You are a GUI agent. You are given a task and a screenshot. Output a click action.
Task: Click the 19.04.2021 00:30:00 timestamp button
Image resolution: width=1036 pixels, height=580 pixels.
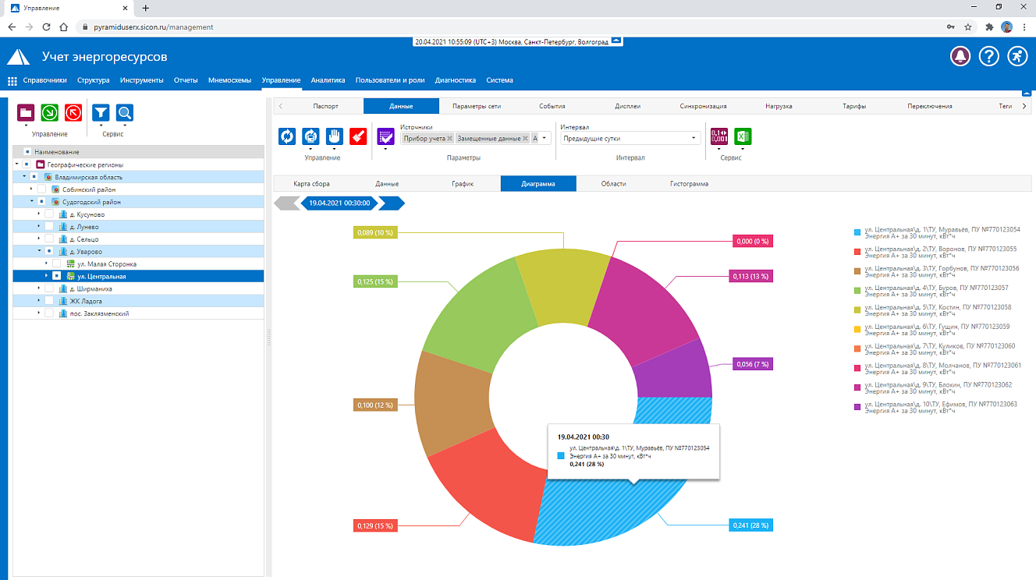[x=339, y=203]
